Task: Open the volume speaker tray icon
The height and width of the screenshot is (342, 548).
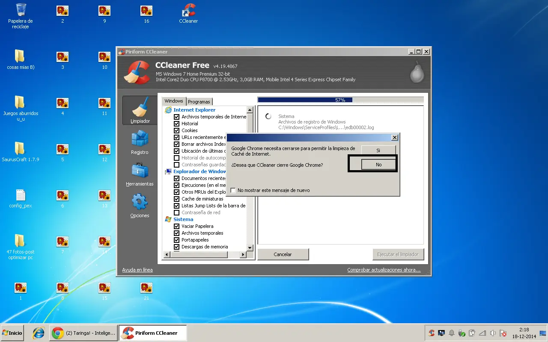Action: point(493,333)
